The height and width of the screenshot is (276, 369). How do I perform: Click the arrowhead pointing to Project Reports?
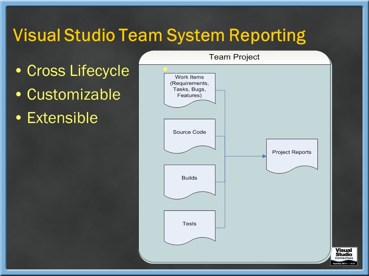[264, 156]
